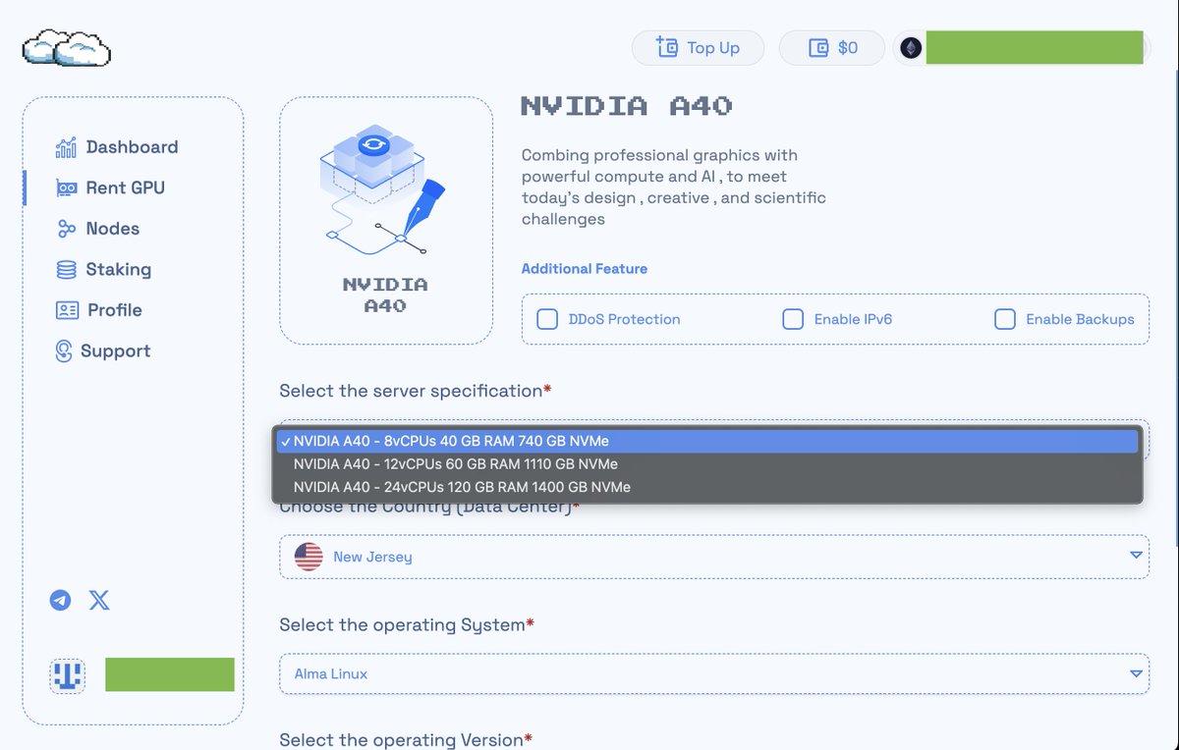Enable Backups for the server
Viewport: 1179px width, 750px height.
click(x=1005, y=318)
